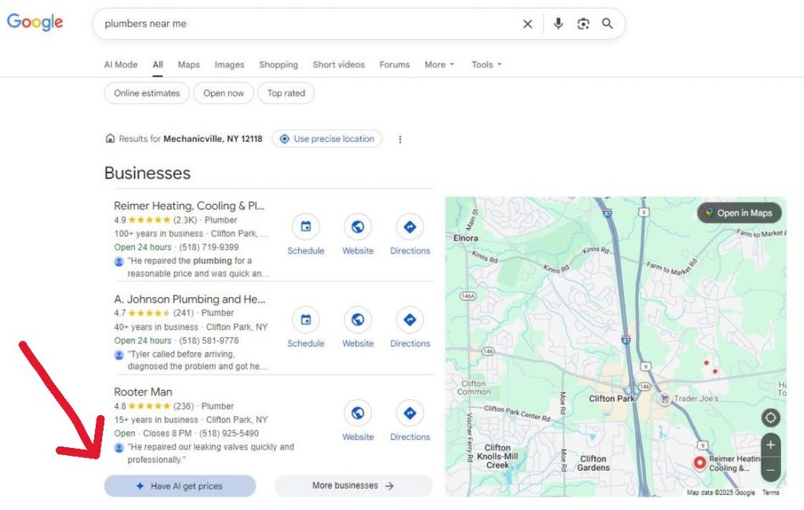The width and height of the screenshot is (804, 510).
Task: Expand the More search categories dropdown
Action: click(438, 64)
